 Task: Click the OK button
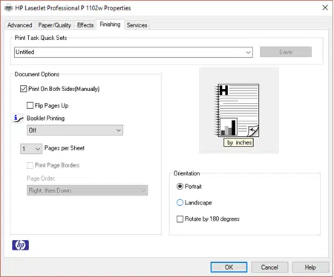(x=229, y=267)
